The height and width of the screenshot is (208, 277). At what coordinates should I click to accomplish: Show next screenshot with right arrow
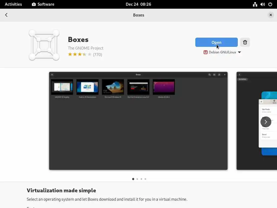[266, 122]
